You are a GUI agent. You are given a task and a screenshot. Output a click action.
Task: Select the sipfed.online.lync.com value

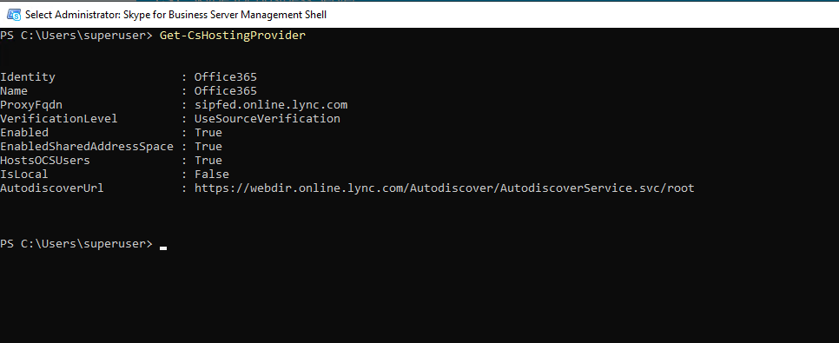coord(271,105)
